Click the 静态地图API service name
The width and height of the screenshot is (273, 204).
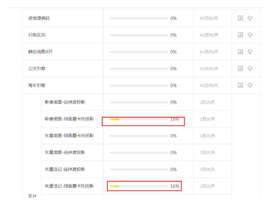pos(41,52)
